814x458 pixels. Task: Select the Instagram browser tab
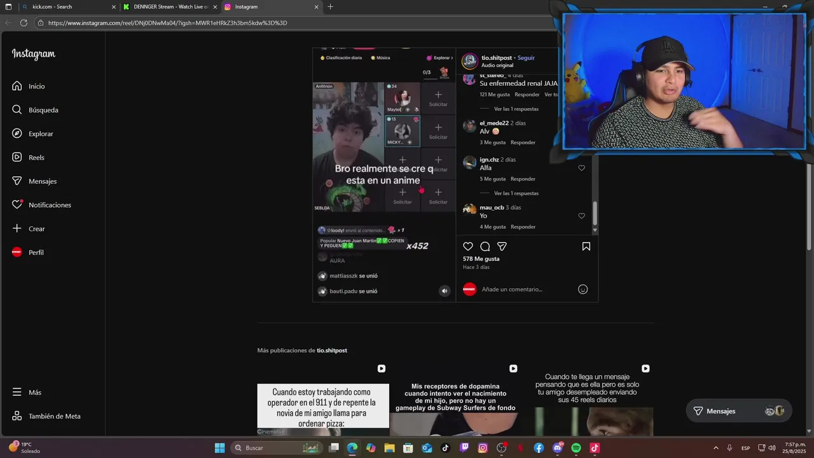click(x=272, y=7)
